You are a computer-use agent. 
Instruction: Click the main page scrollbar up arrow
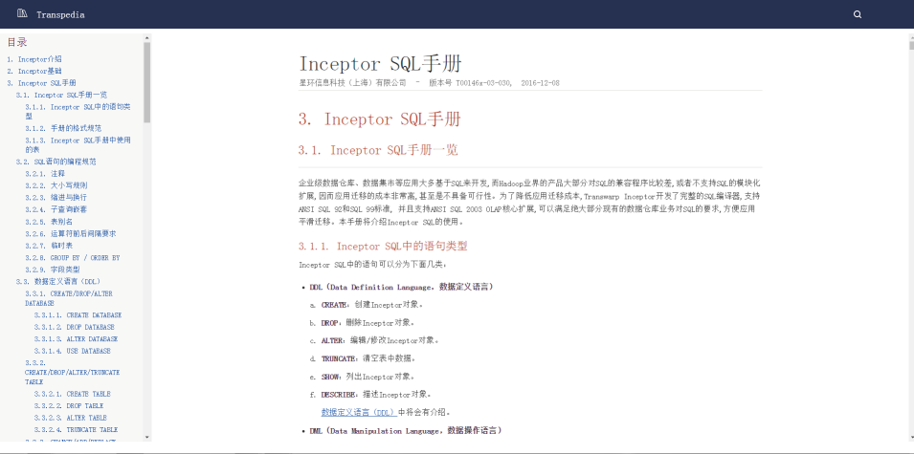point(911,37)
